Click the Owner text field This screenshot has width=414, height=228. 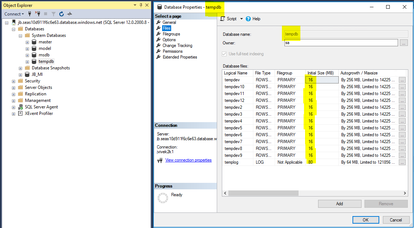point(341,43)
